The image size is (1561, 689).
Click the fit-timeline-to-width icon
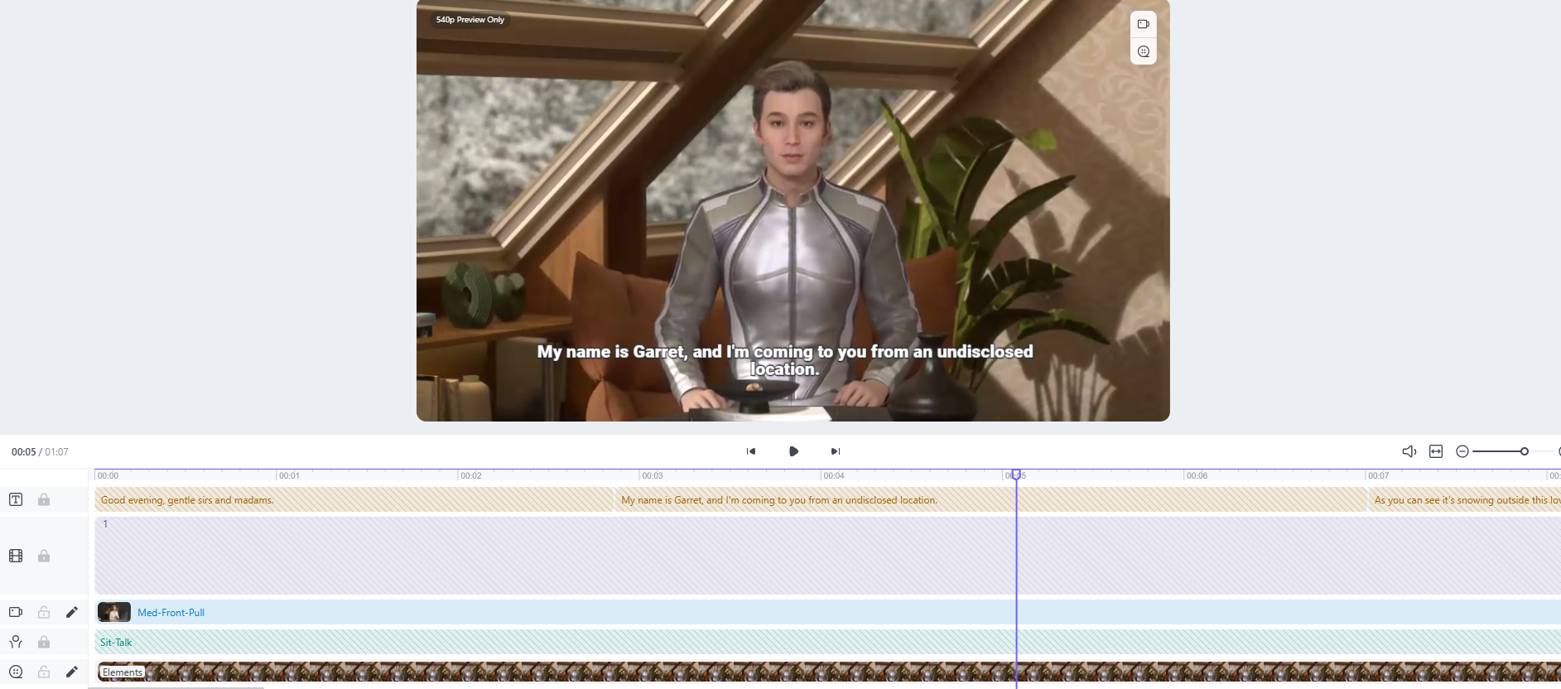[x=1436, y=451]
